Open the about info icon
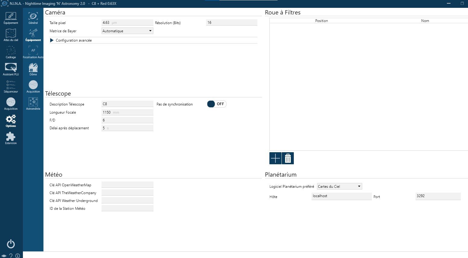The height and width of the screenshot is (258, 468). (17, 256)
